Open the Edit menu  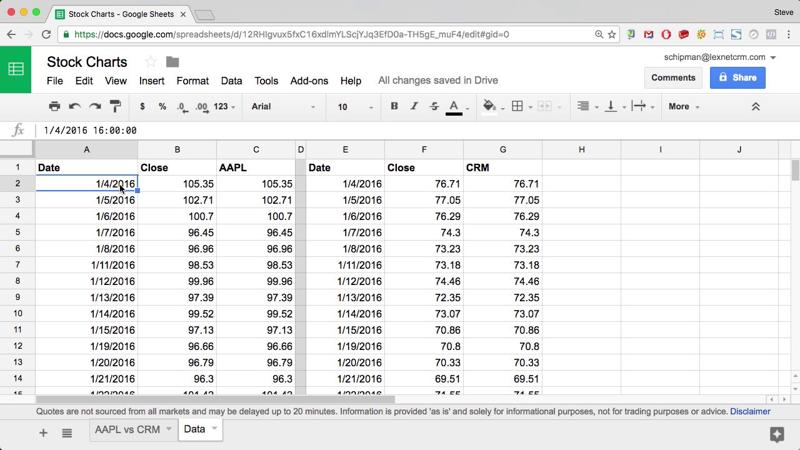[x=84, y=81]
